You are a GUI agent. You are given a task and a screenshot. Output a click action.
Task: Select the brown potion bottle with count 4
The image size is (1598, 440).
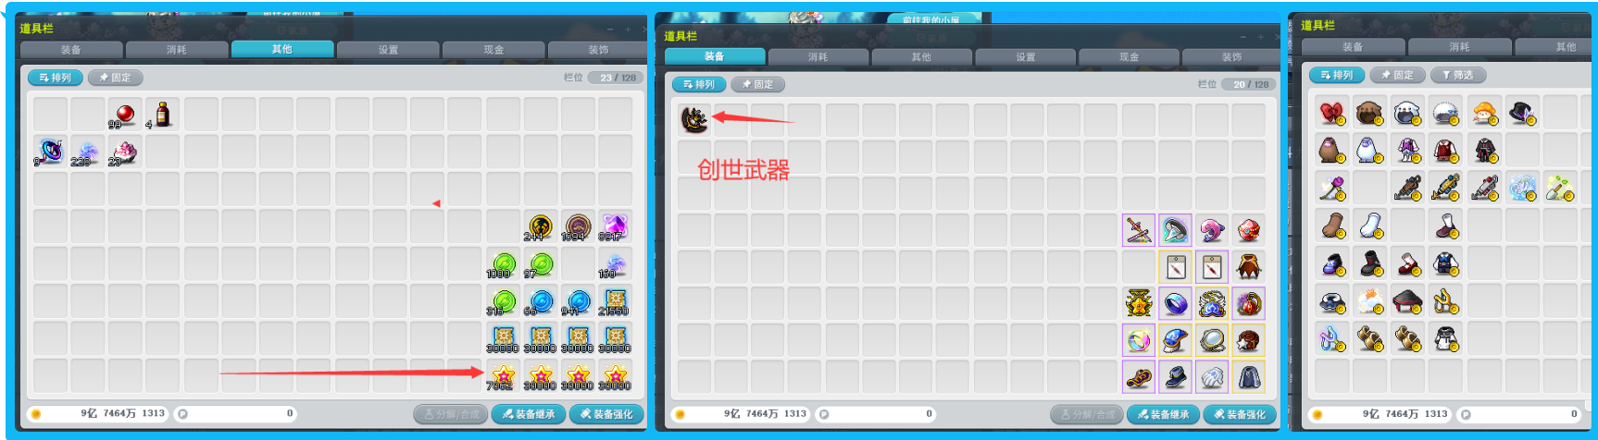click(162, 115)
